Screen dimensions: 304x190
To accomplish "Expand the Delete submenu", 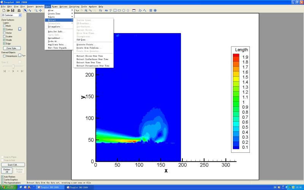I will pyautogui.click(x=59, y=17).
